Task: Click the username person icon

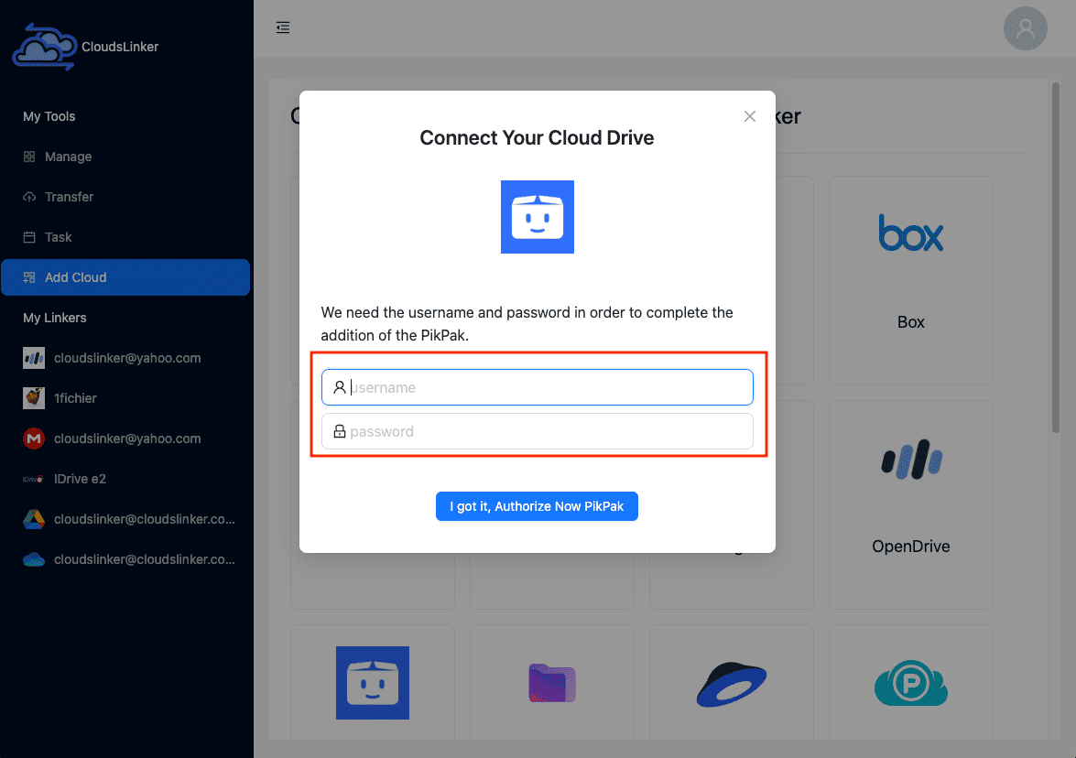Action: [x=339, y=387]
